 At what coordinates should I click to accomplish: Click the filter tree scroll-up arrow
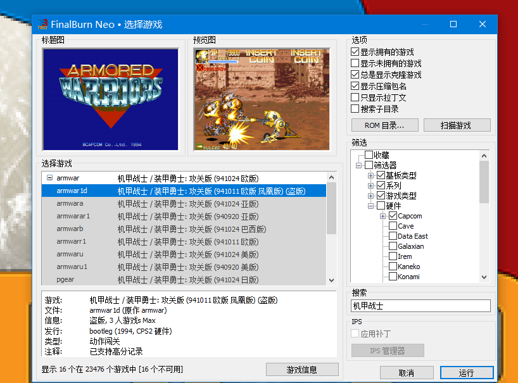484,156
